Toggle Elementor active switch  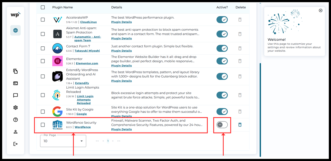coord(222,61)
